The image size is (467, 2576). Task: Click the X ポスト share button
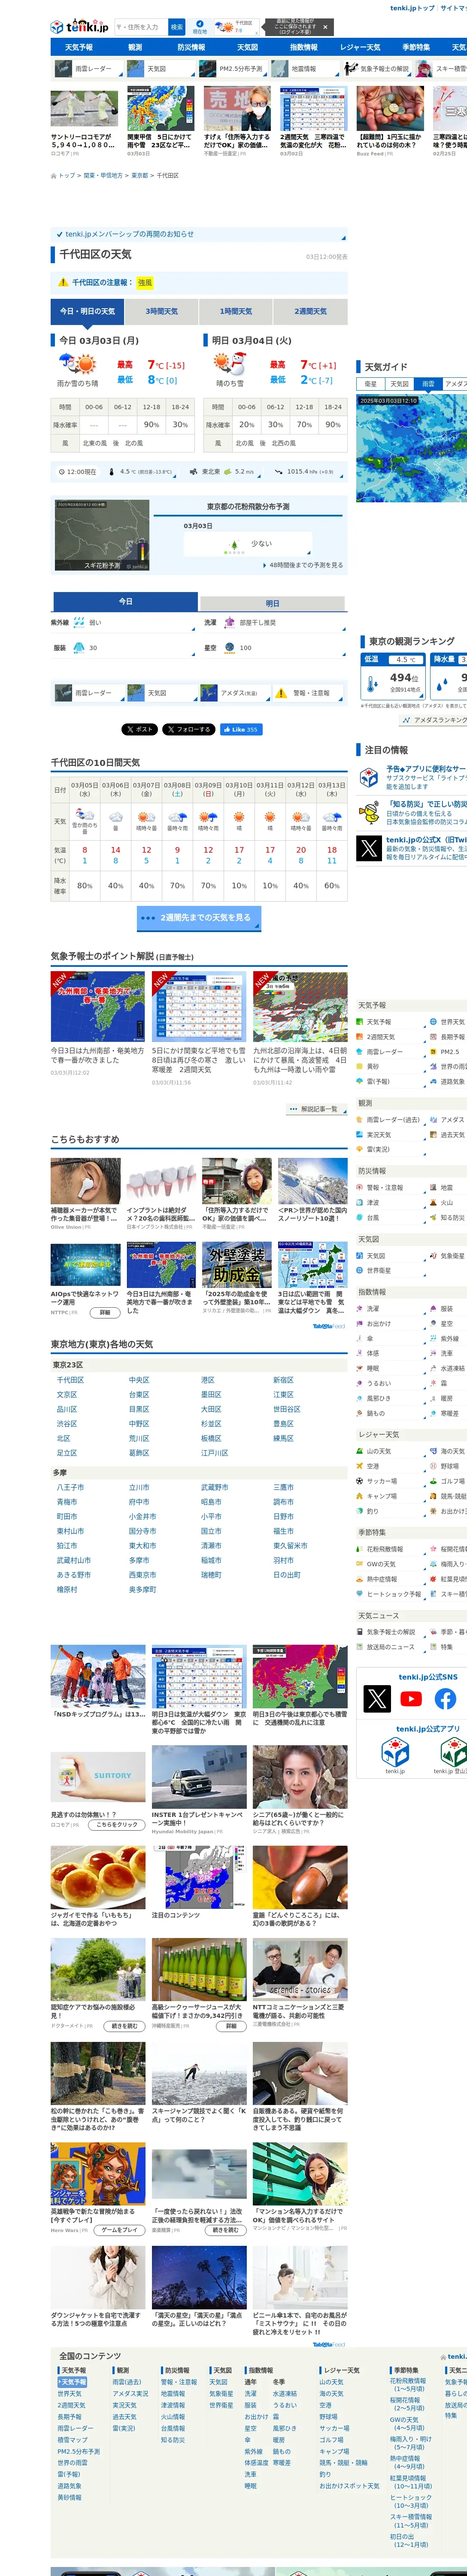[140, 729]
